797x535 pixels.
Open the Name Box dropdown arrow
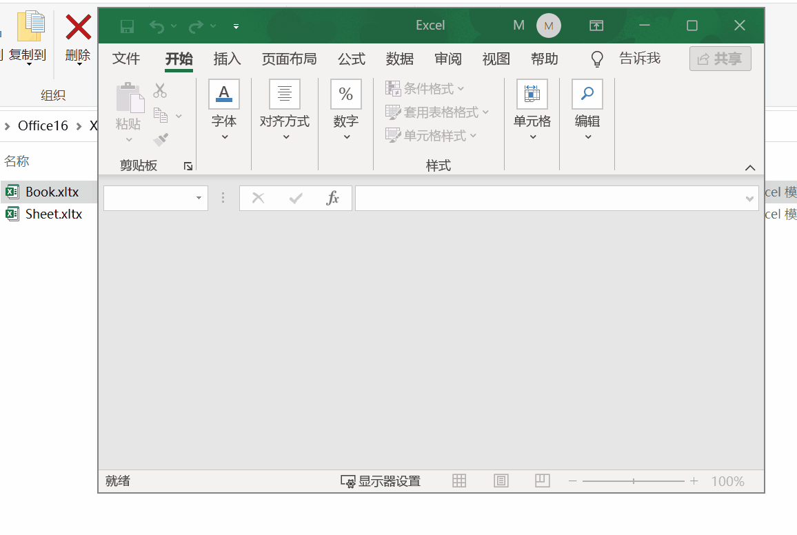[x=199, y=198]
